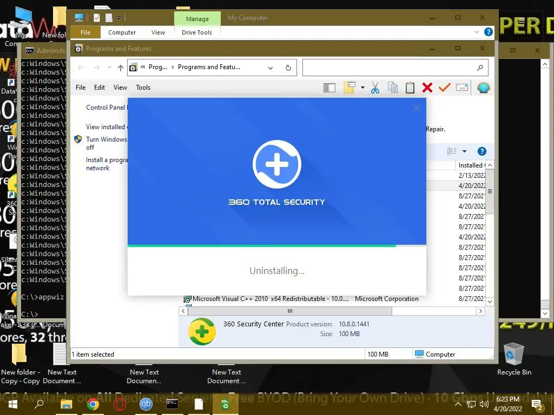Click the Rename toolbar icon

pyautogui.click(x=462, y=87)
